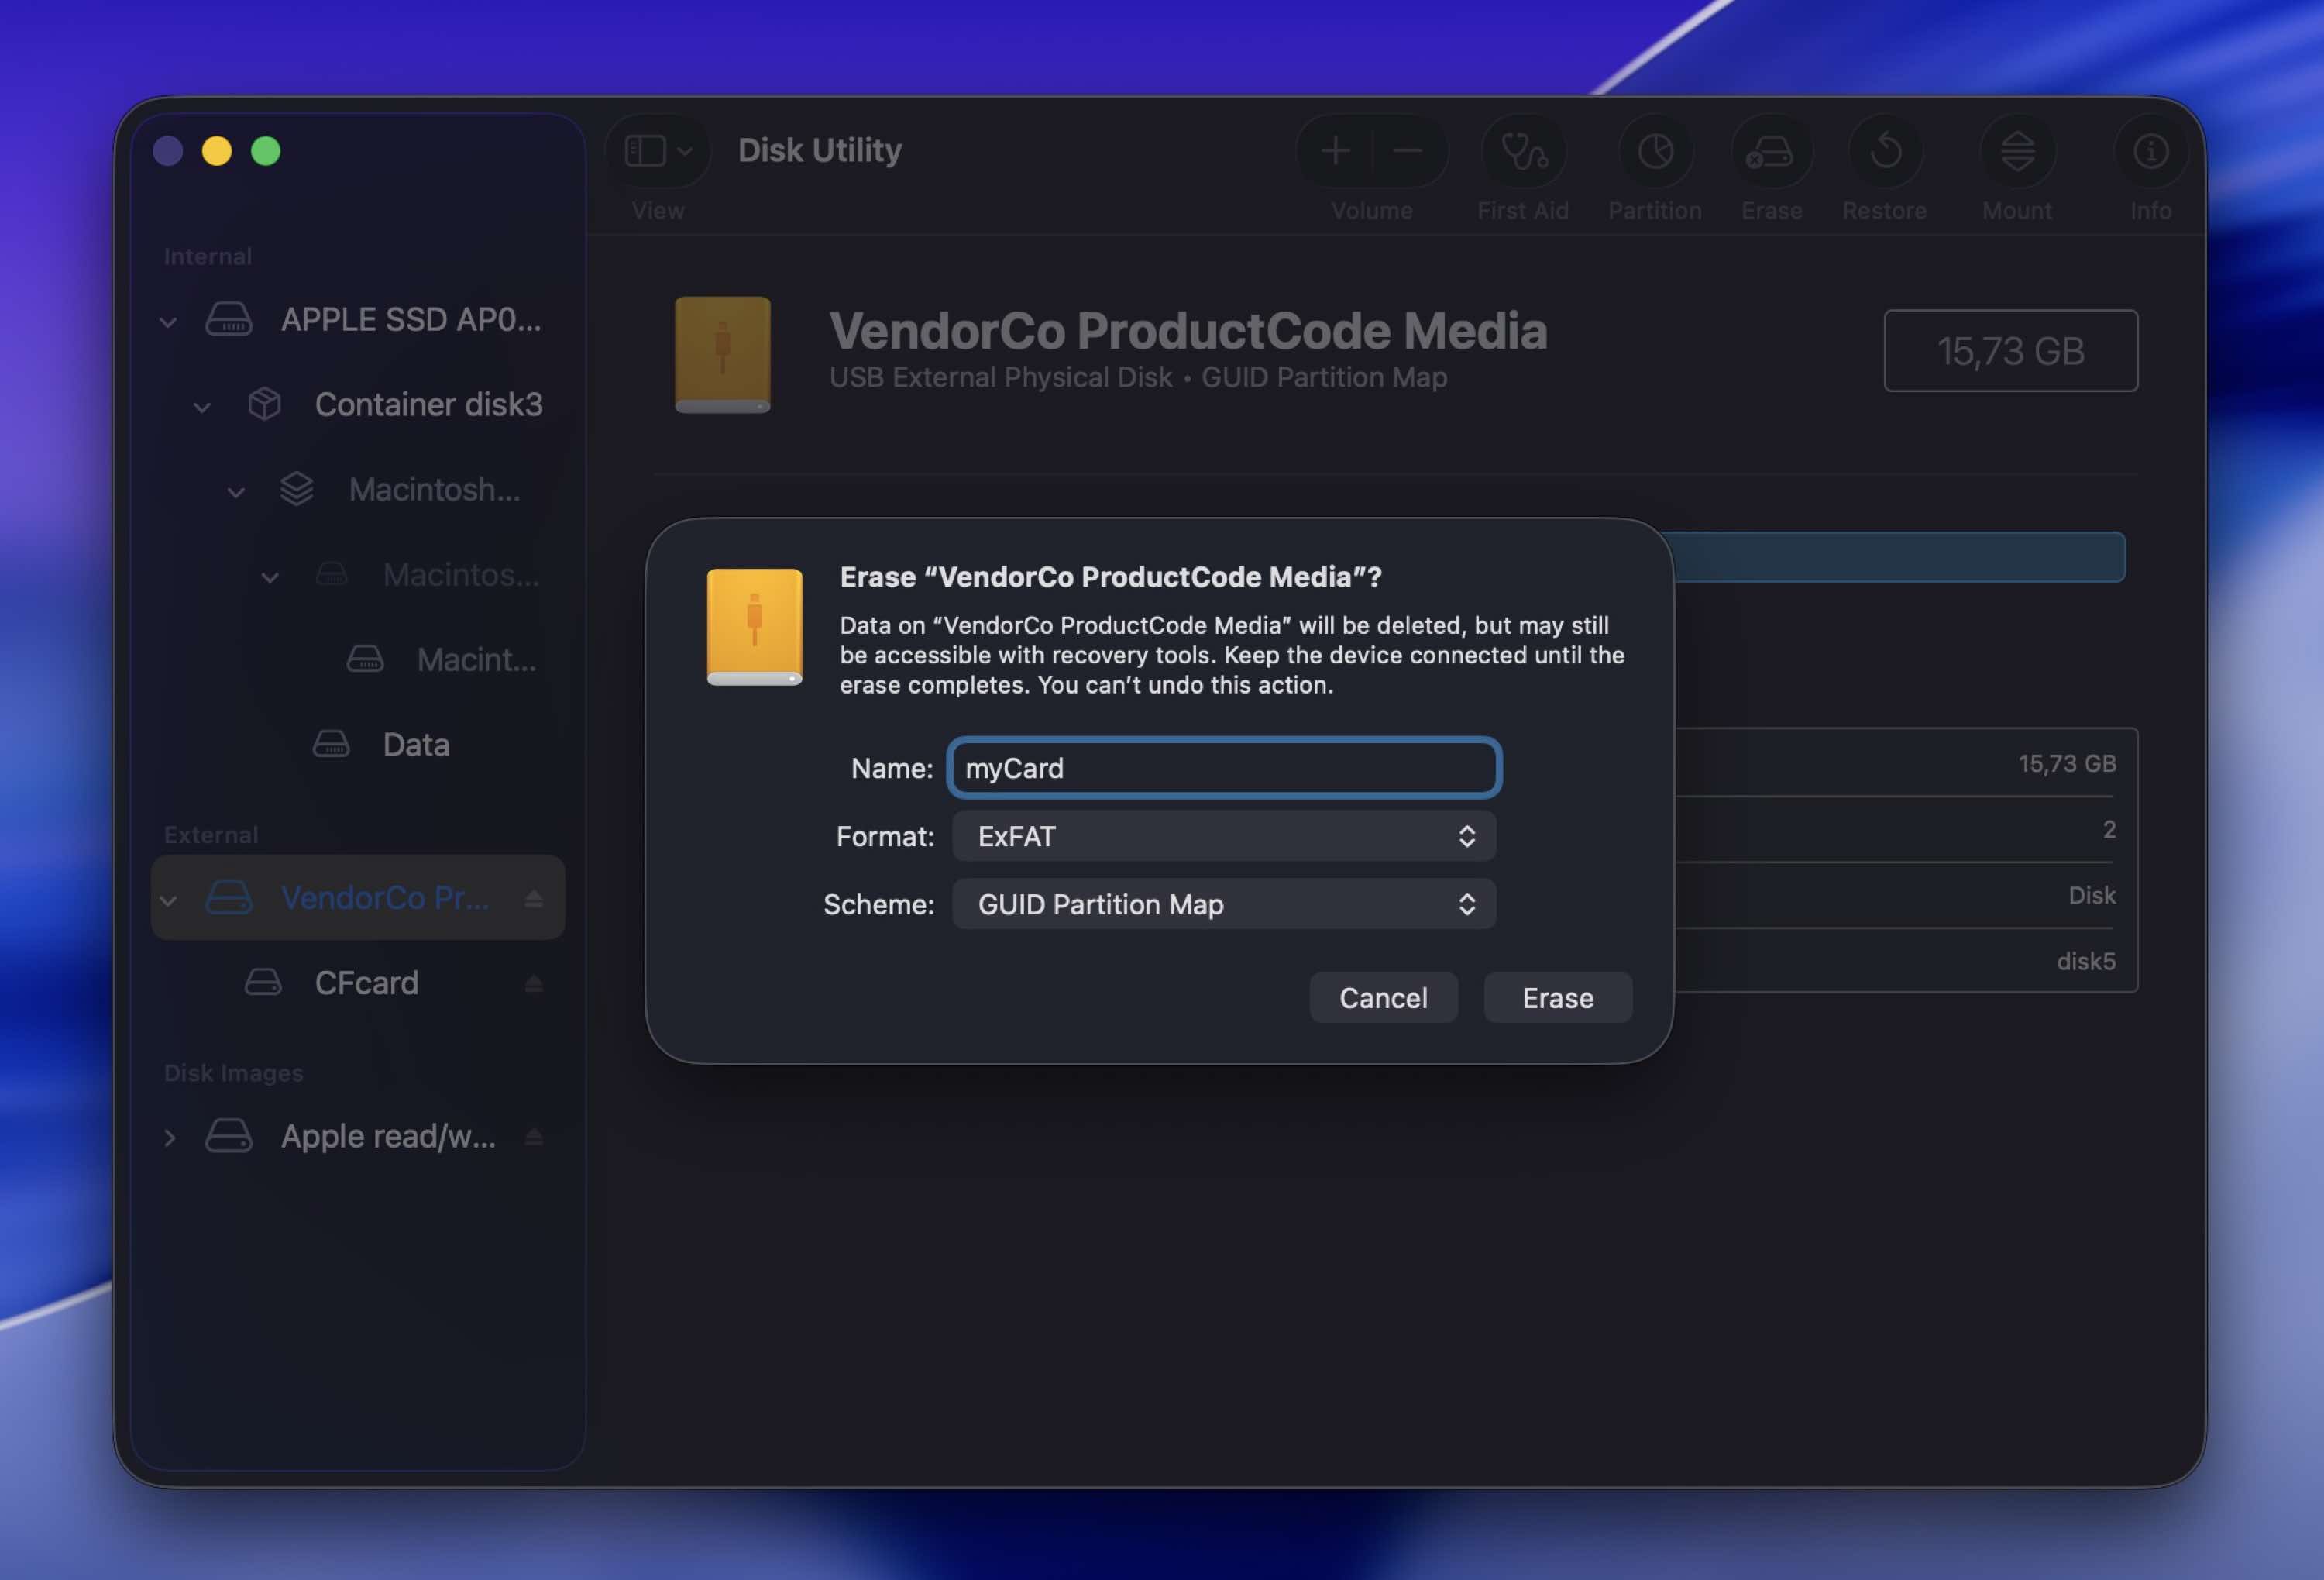Image resolution: width=2324 pixels, height=1580 pixels.
Task: Click the remove Volume minus icon
Action: pos(1407,151)
